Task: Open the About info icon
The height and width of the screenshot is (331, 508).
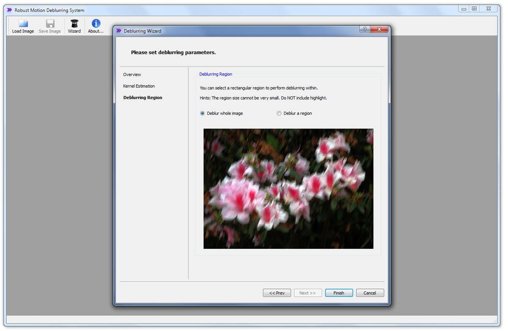Action: pyautogui.click(x=96, y=24)
